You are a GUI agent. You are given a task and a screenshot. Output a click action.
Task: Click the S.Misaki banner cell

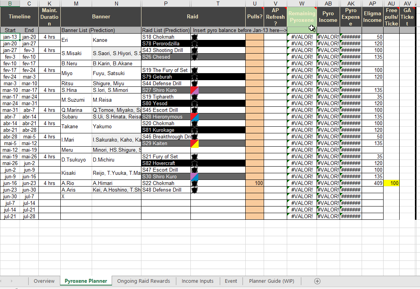76,54
